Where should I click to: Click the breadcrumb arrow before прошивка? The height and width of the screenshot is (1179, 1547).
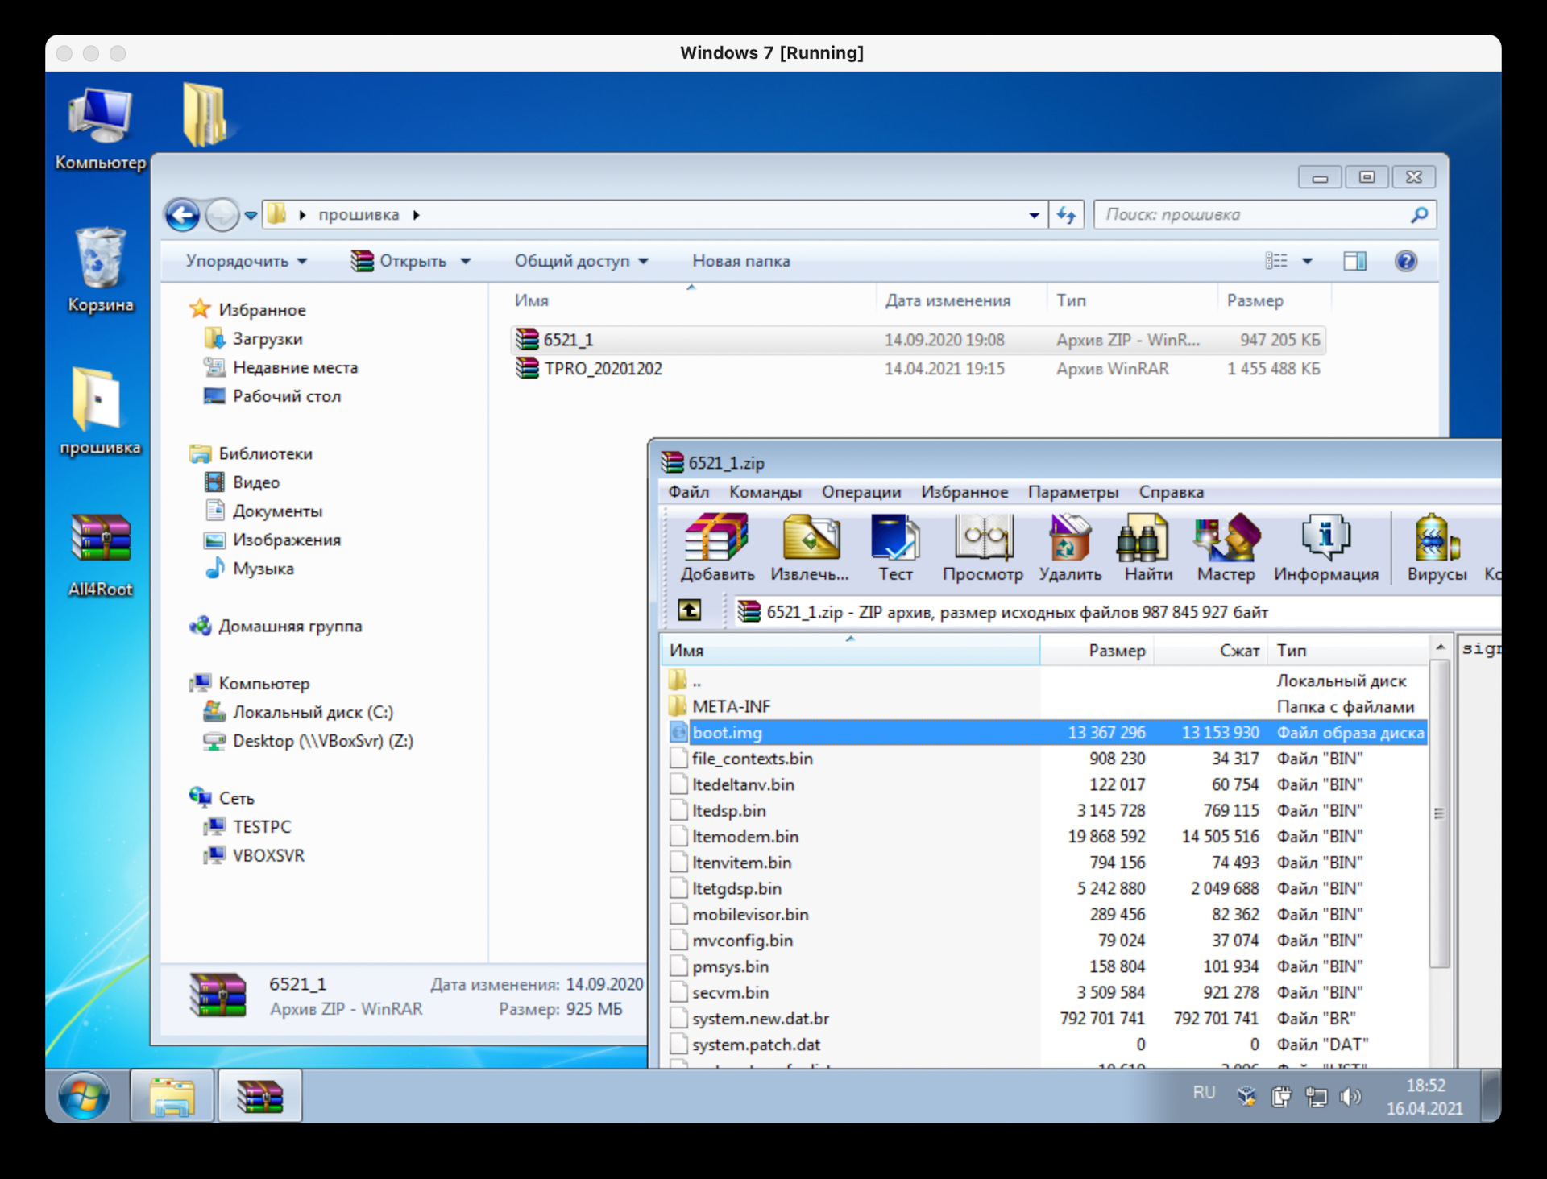click(x=302, y=215)
